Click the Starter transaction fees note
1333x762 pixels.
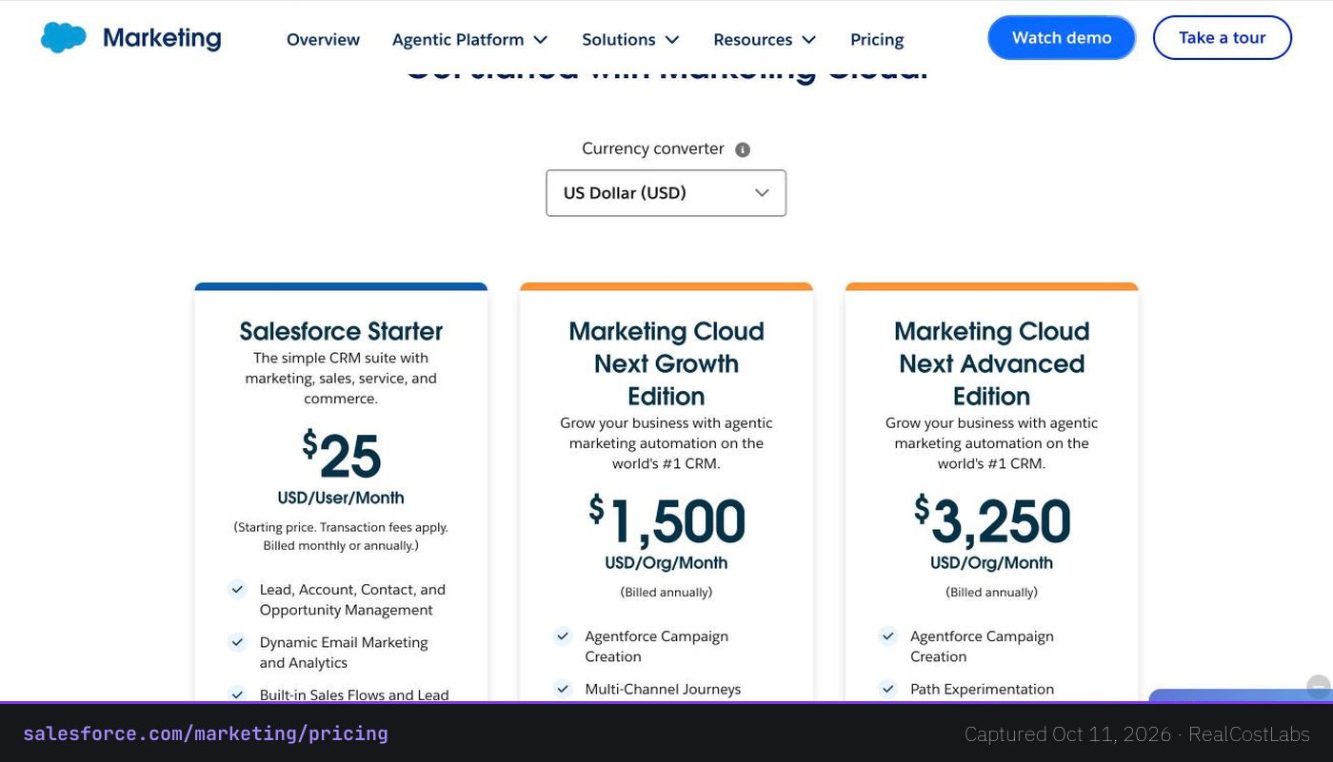341,537
